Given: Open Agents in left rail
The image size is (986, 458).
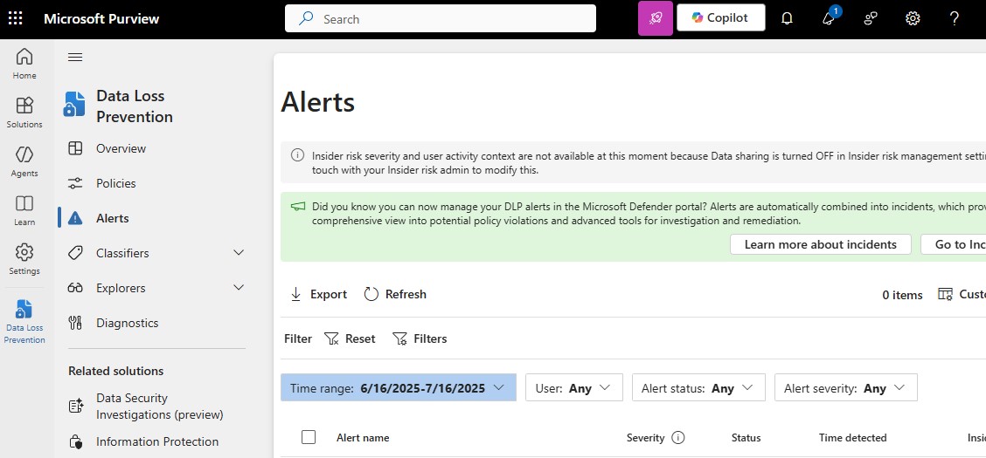Looking at the screenshot, I should tap(24, 161).
